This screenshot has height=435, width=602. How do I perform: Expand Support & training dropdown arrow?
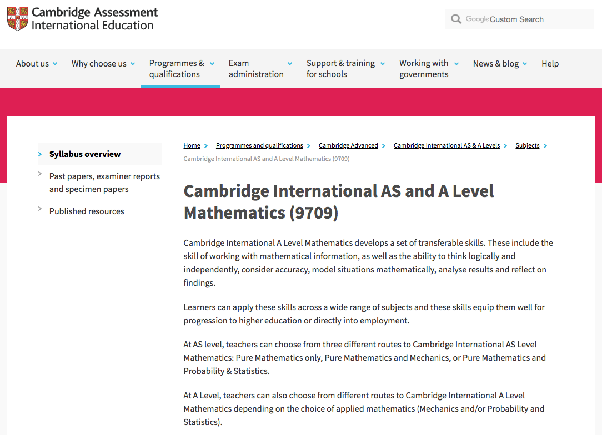[383, 64]
